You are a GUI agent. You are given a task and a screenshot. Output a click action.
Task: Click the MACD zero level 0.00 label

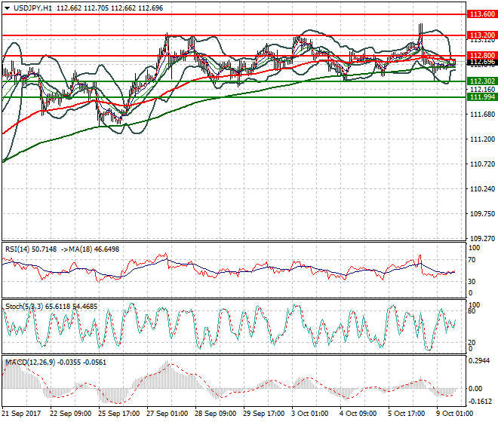tap(475, 389)
